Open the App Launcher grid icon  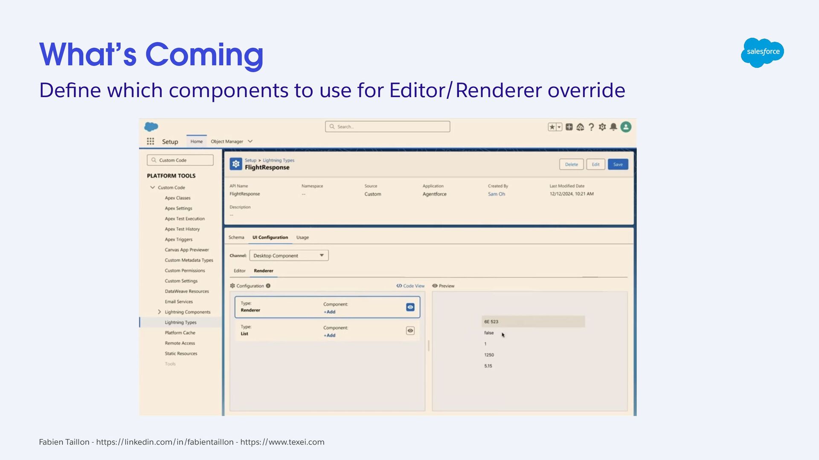click(x=151, y=141)
